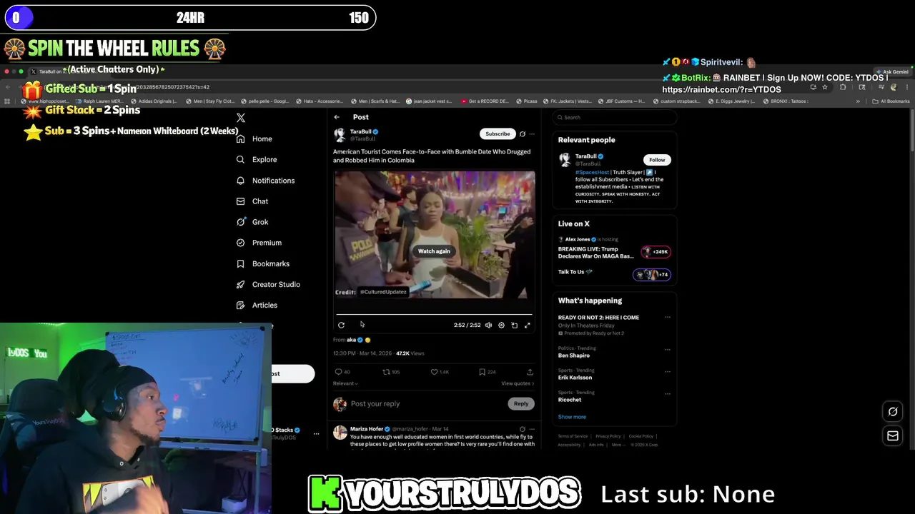Image resolution: width=915 pixels, height=514 pixels.
Task: Open the All Bookmarks folder in bookmarks bar
Action: click(891, 101)
